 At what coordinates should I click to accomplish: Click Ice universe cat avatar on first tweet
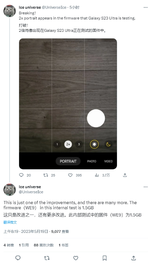(10, 11)
